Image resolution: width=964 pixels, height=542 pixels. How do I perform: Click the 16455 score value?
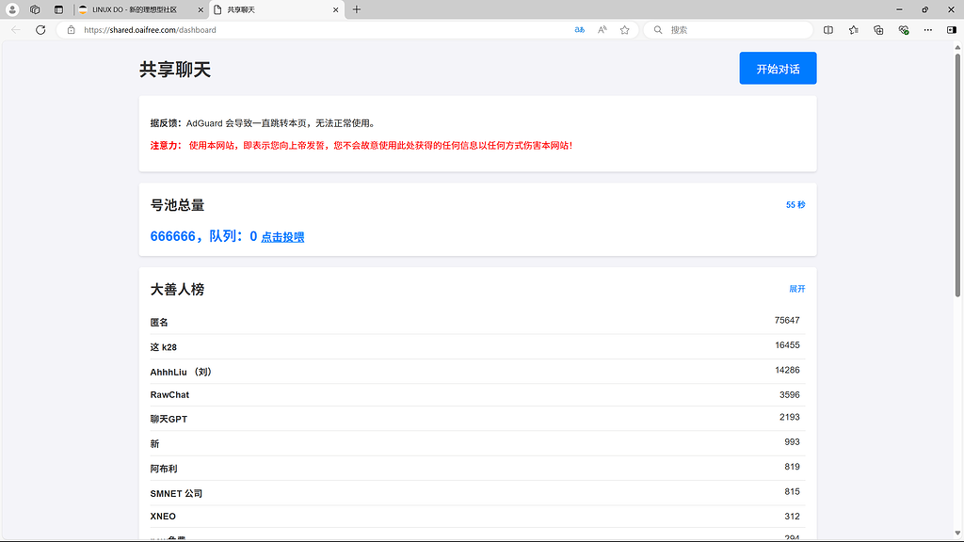[x=787, y=345]
